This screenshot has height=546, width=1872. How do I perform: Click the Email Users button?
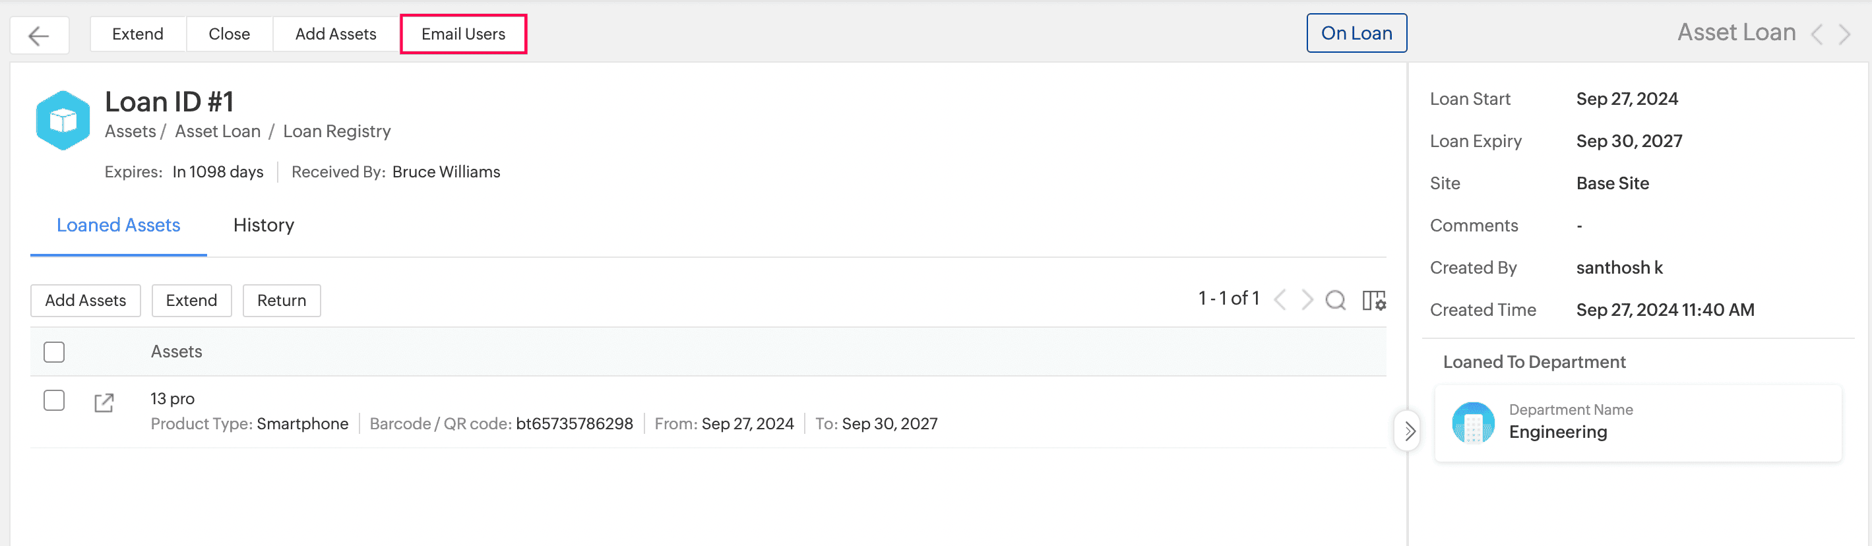point(463,34)
